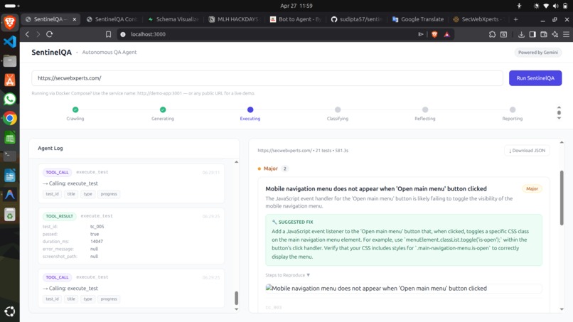Switch to Google Translate tab
Viewport: 573px width, 322px height.
418,19
